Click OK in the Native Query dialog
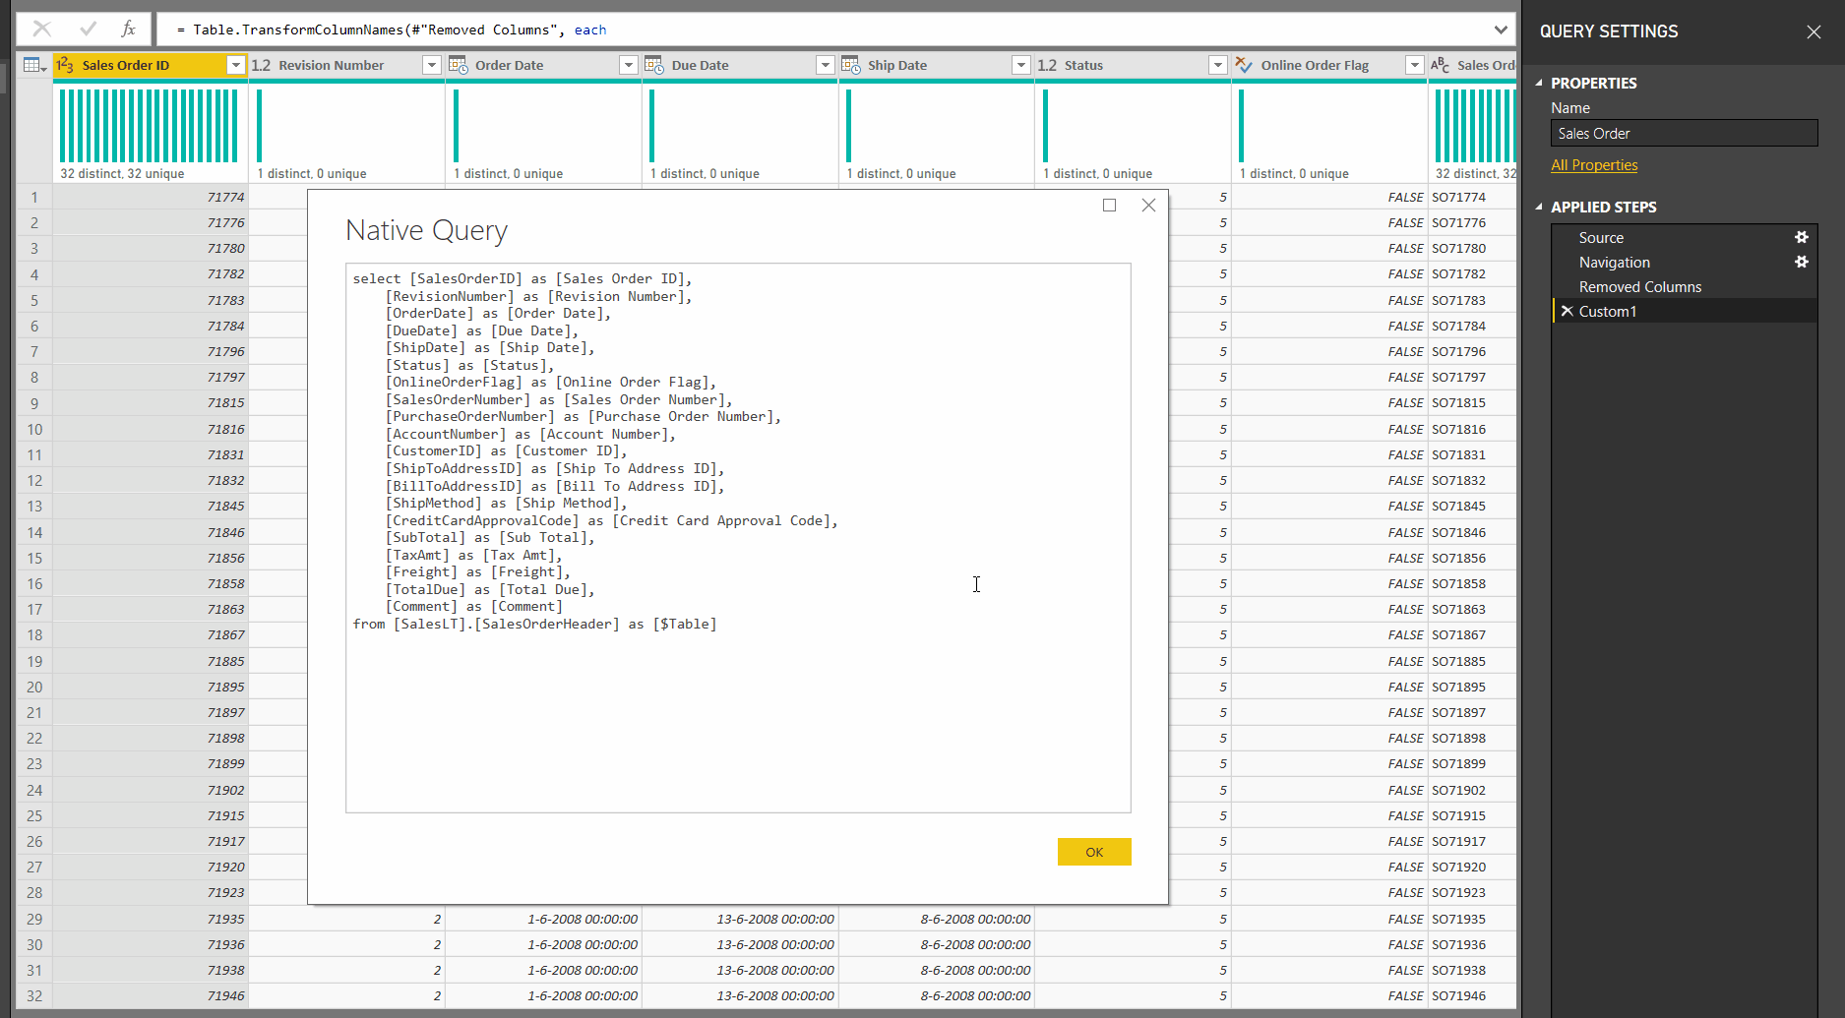 (x=1094, y=851)
